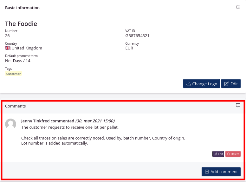246x182 pixels.
Task: Click Jenny Tinkfred's avatar picture
Action: click(x=11, y=124)
